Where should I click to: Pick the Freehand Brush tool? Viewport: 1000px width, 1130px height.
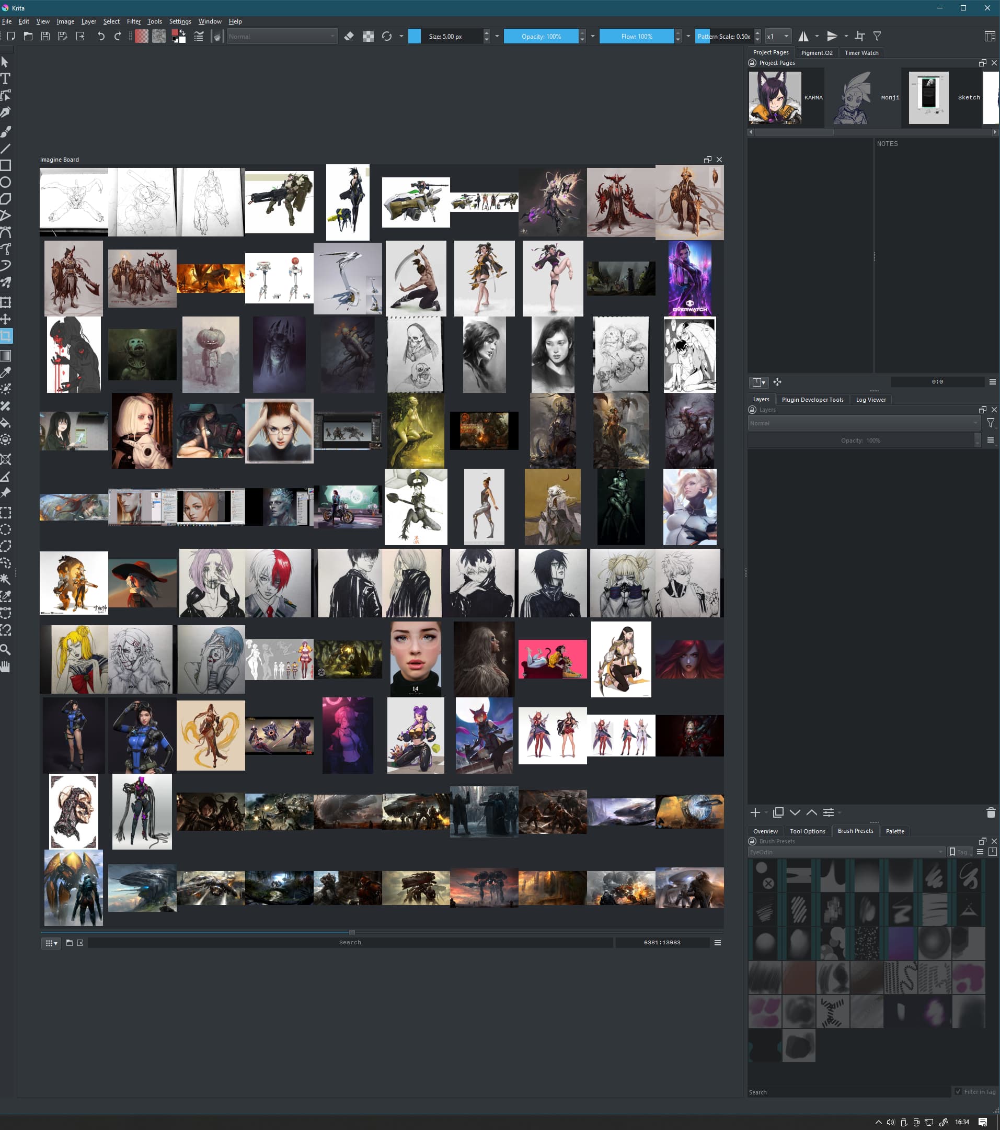(x=6, y=132)
